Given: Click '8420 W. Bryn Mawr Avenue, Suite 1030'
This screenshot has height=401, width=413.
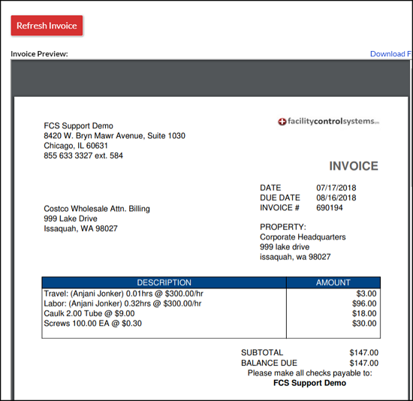Looking at the screenshot, I should click(x=114, y=136).
